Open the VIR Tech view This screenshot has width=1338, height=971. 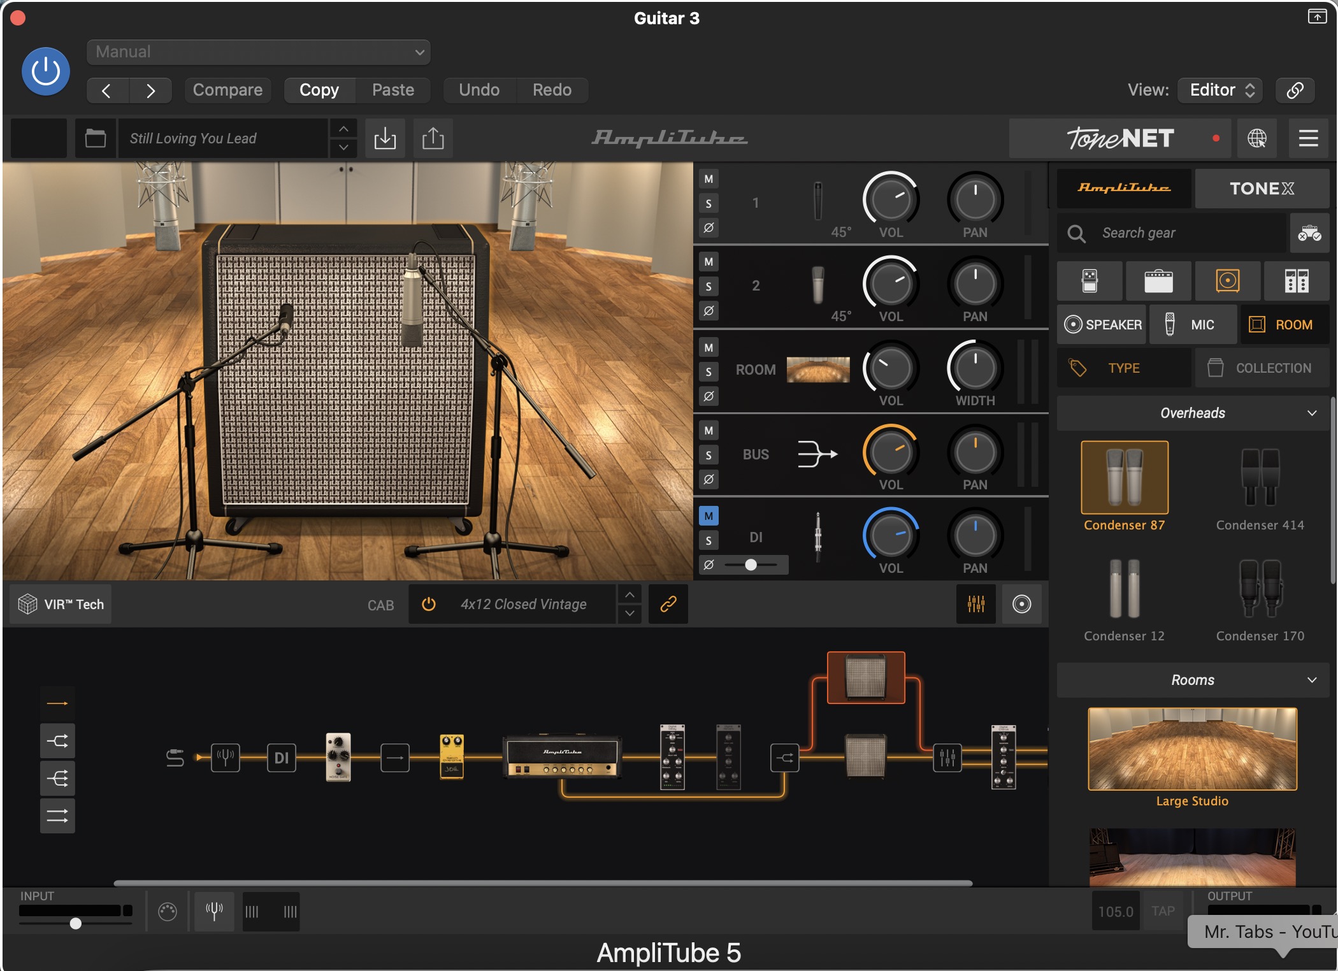[61, 604]
